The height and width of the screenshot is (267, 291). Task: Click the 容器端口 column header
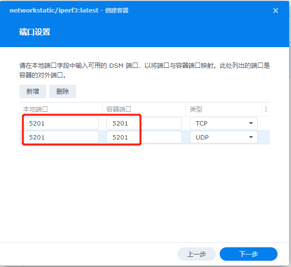pos(144,109)
